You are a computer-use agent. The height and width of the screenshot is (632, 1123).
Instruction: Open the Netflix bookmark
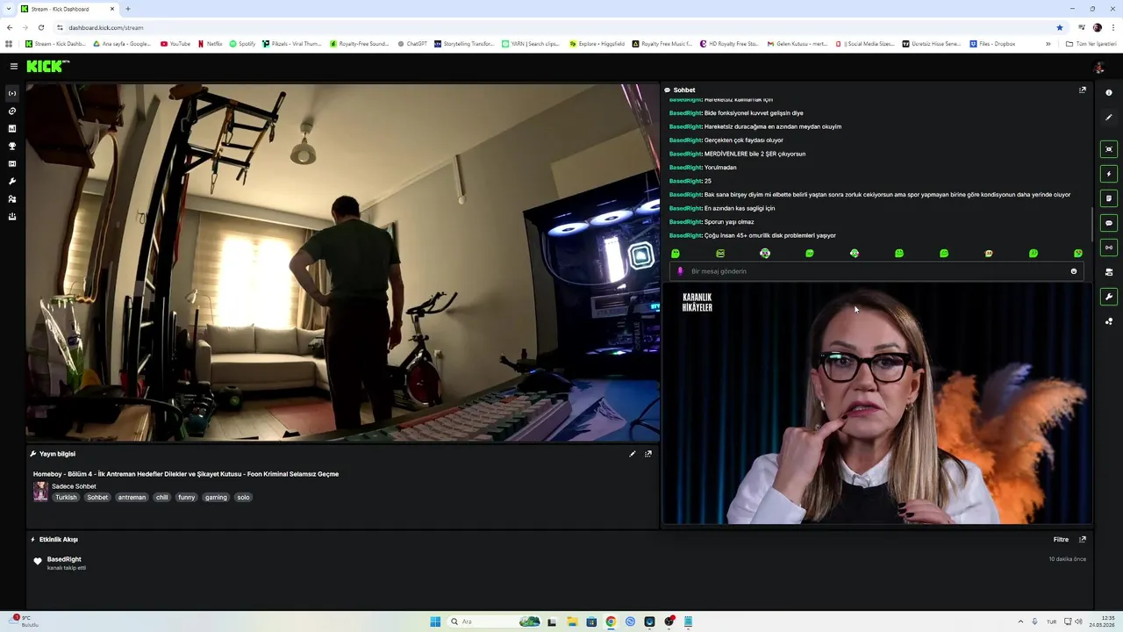click(x=210, y=44)
